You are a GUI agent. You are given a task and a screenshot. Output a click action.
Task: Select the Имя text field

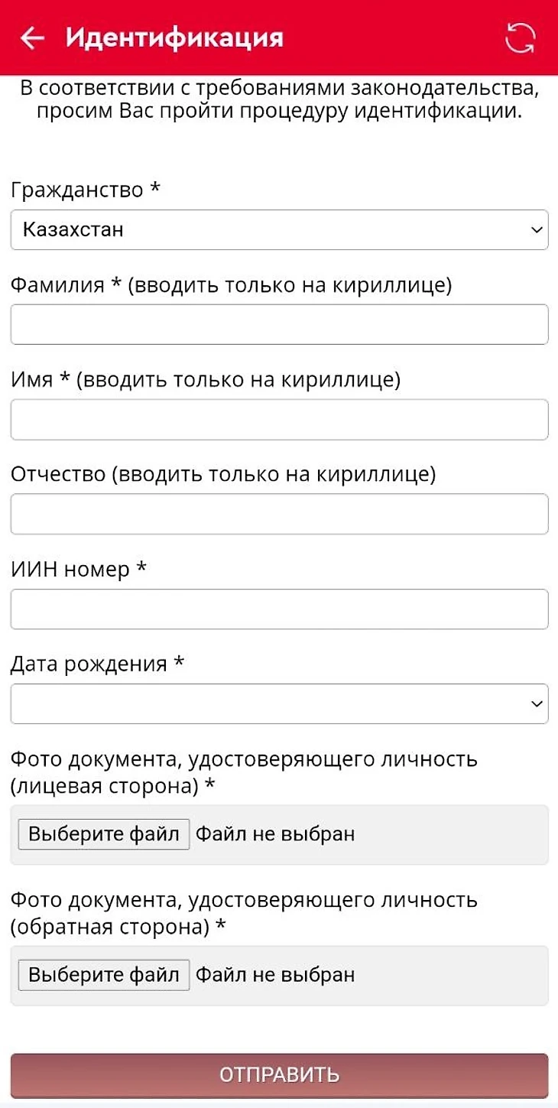pos(279,419)
